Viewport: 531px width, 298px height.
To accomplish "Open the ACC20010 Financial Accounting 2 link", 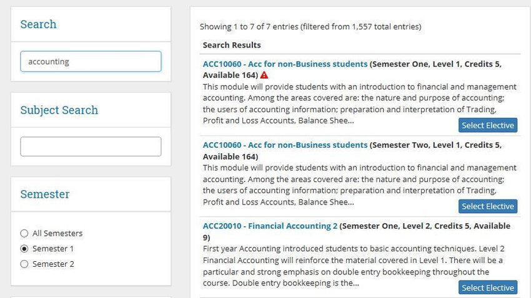I will (x=270, y=226).
